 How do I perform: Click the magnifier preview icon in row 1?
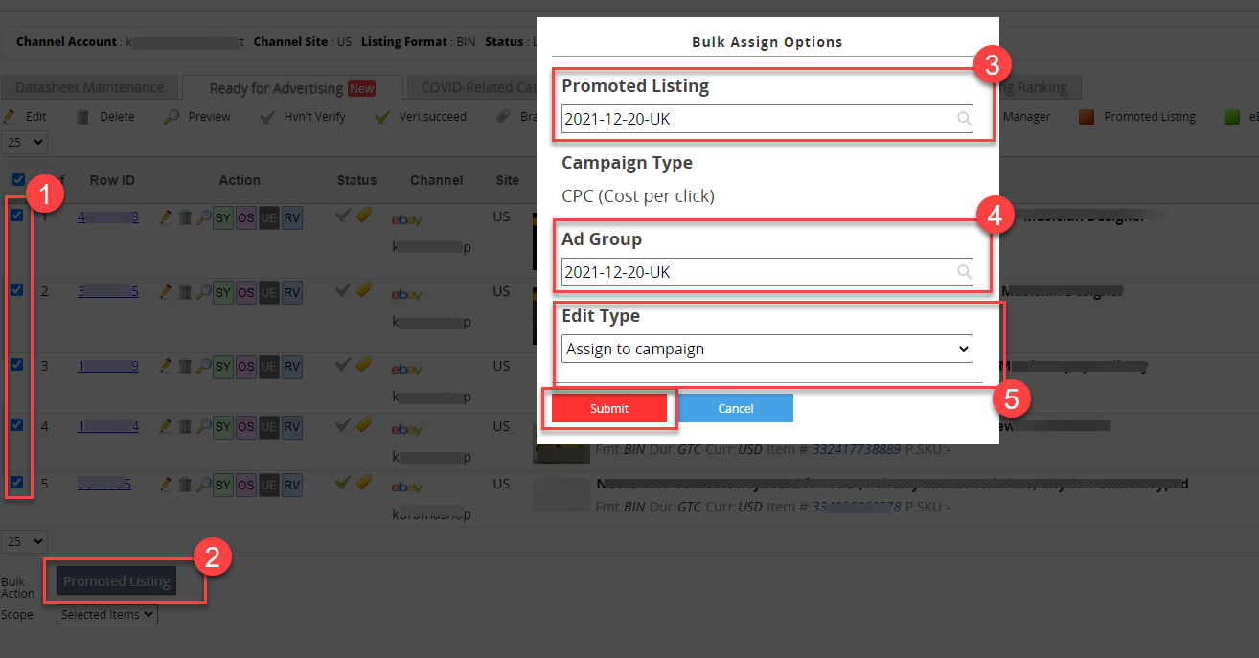(x=203, y=217)
